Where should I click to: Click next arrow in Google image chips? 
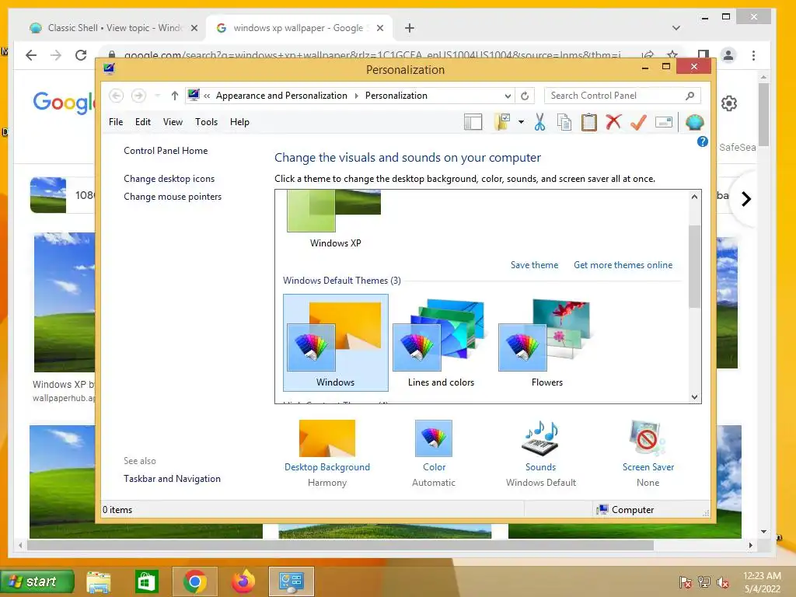coord(745,199)
